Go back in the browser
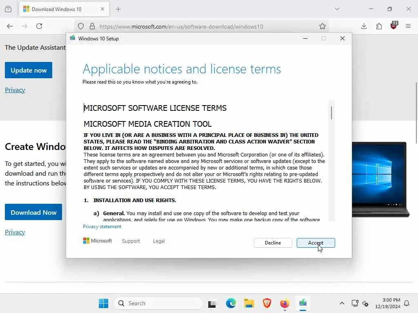418x313 pixels. point(10,26)
